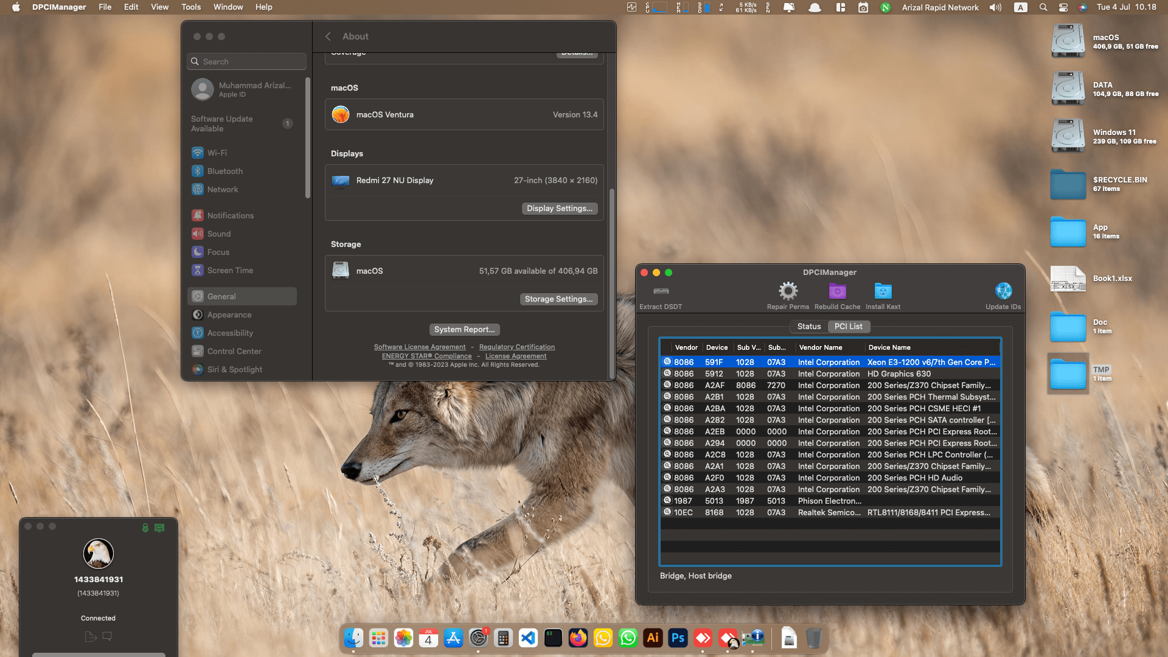
Task: Click the green lock icon in AnyDesk window
Action: point(145,528)
